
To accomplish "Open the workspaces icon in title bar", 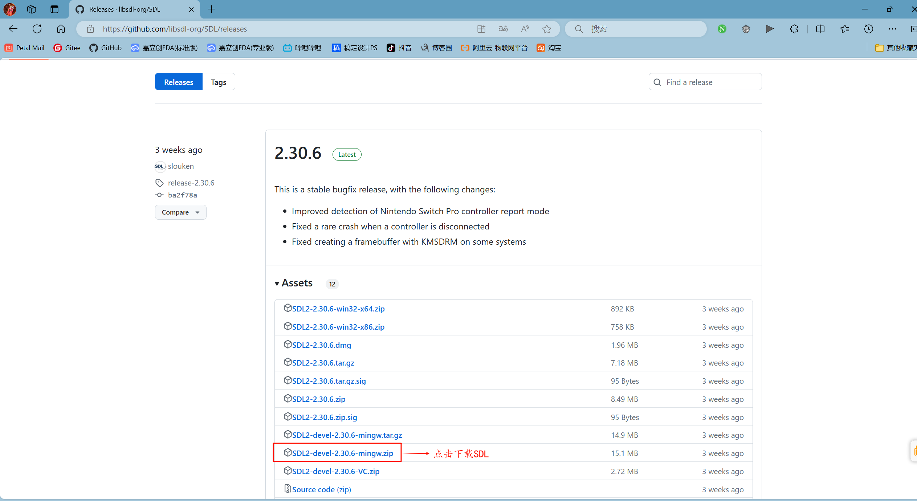I will [x=32, y=9].
